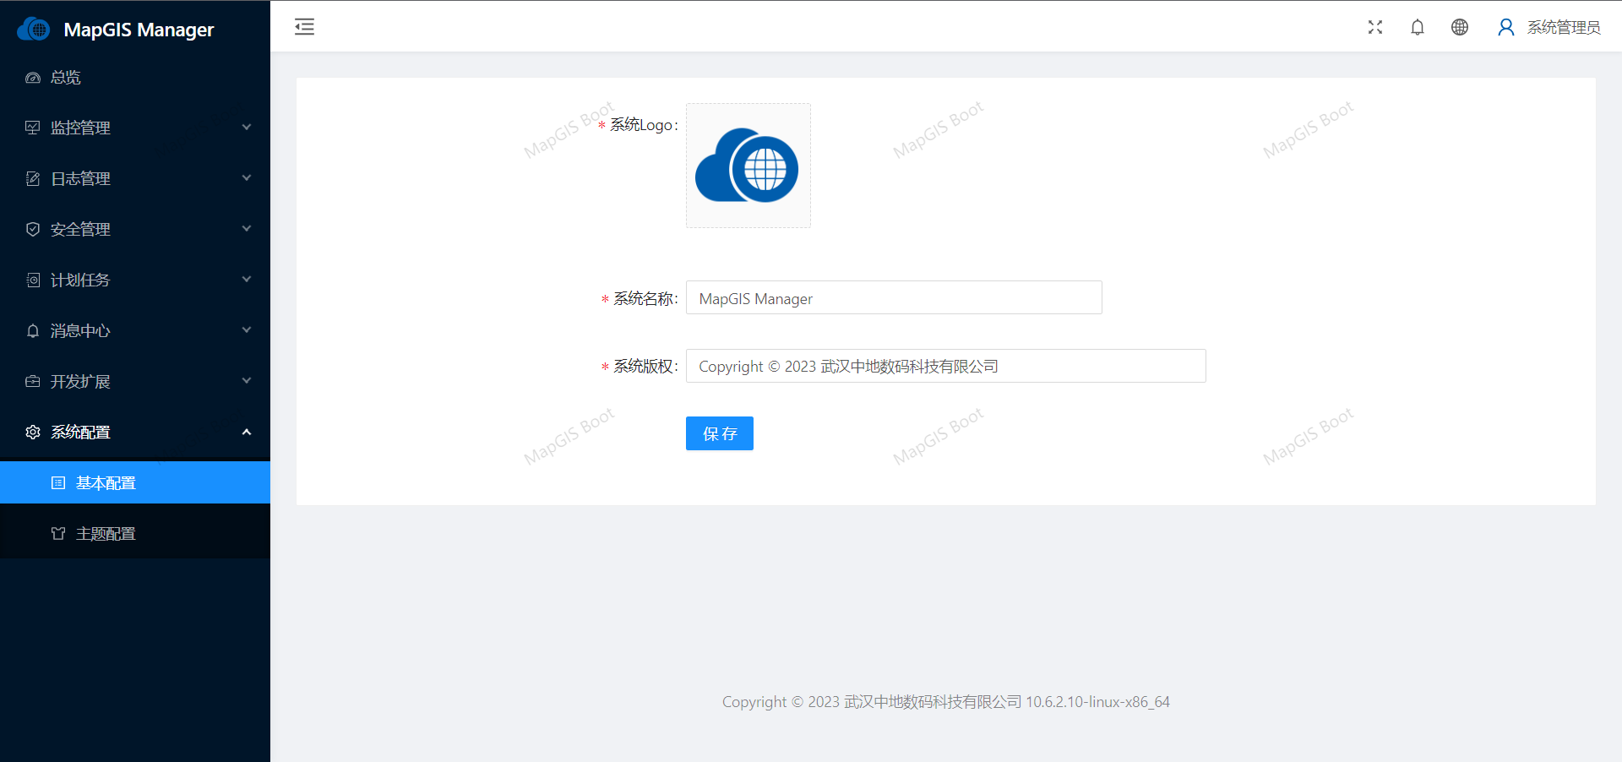1622x762 pixels.
Task: Open the language globe icon
Action: [1460, 27]
